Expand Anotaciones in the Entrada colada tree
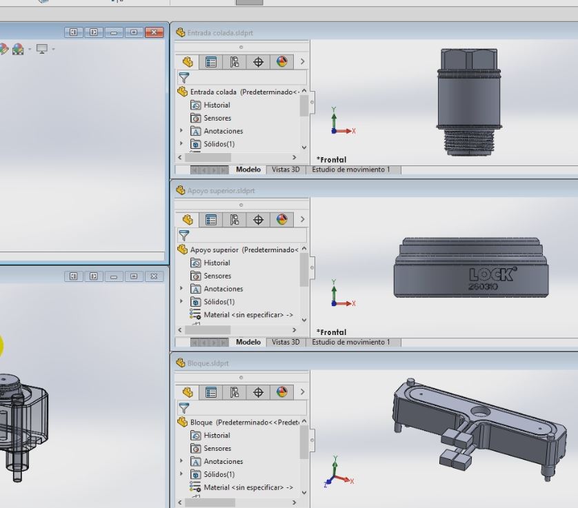578x508 pixels. 182,131
